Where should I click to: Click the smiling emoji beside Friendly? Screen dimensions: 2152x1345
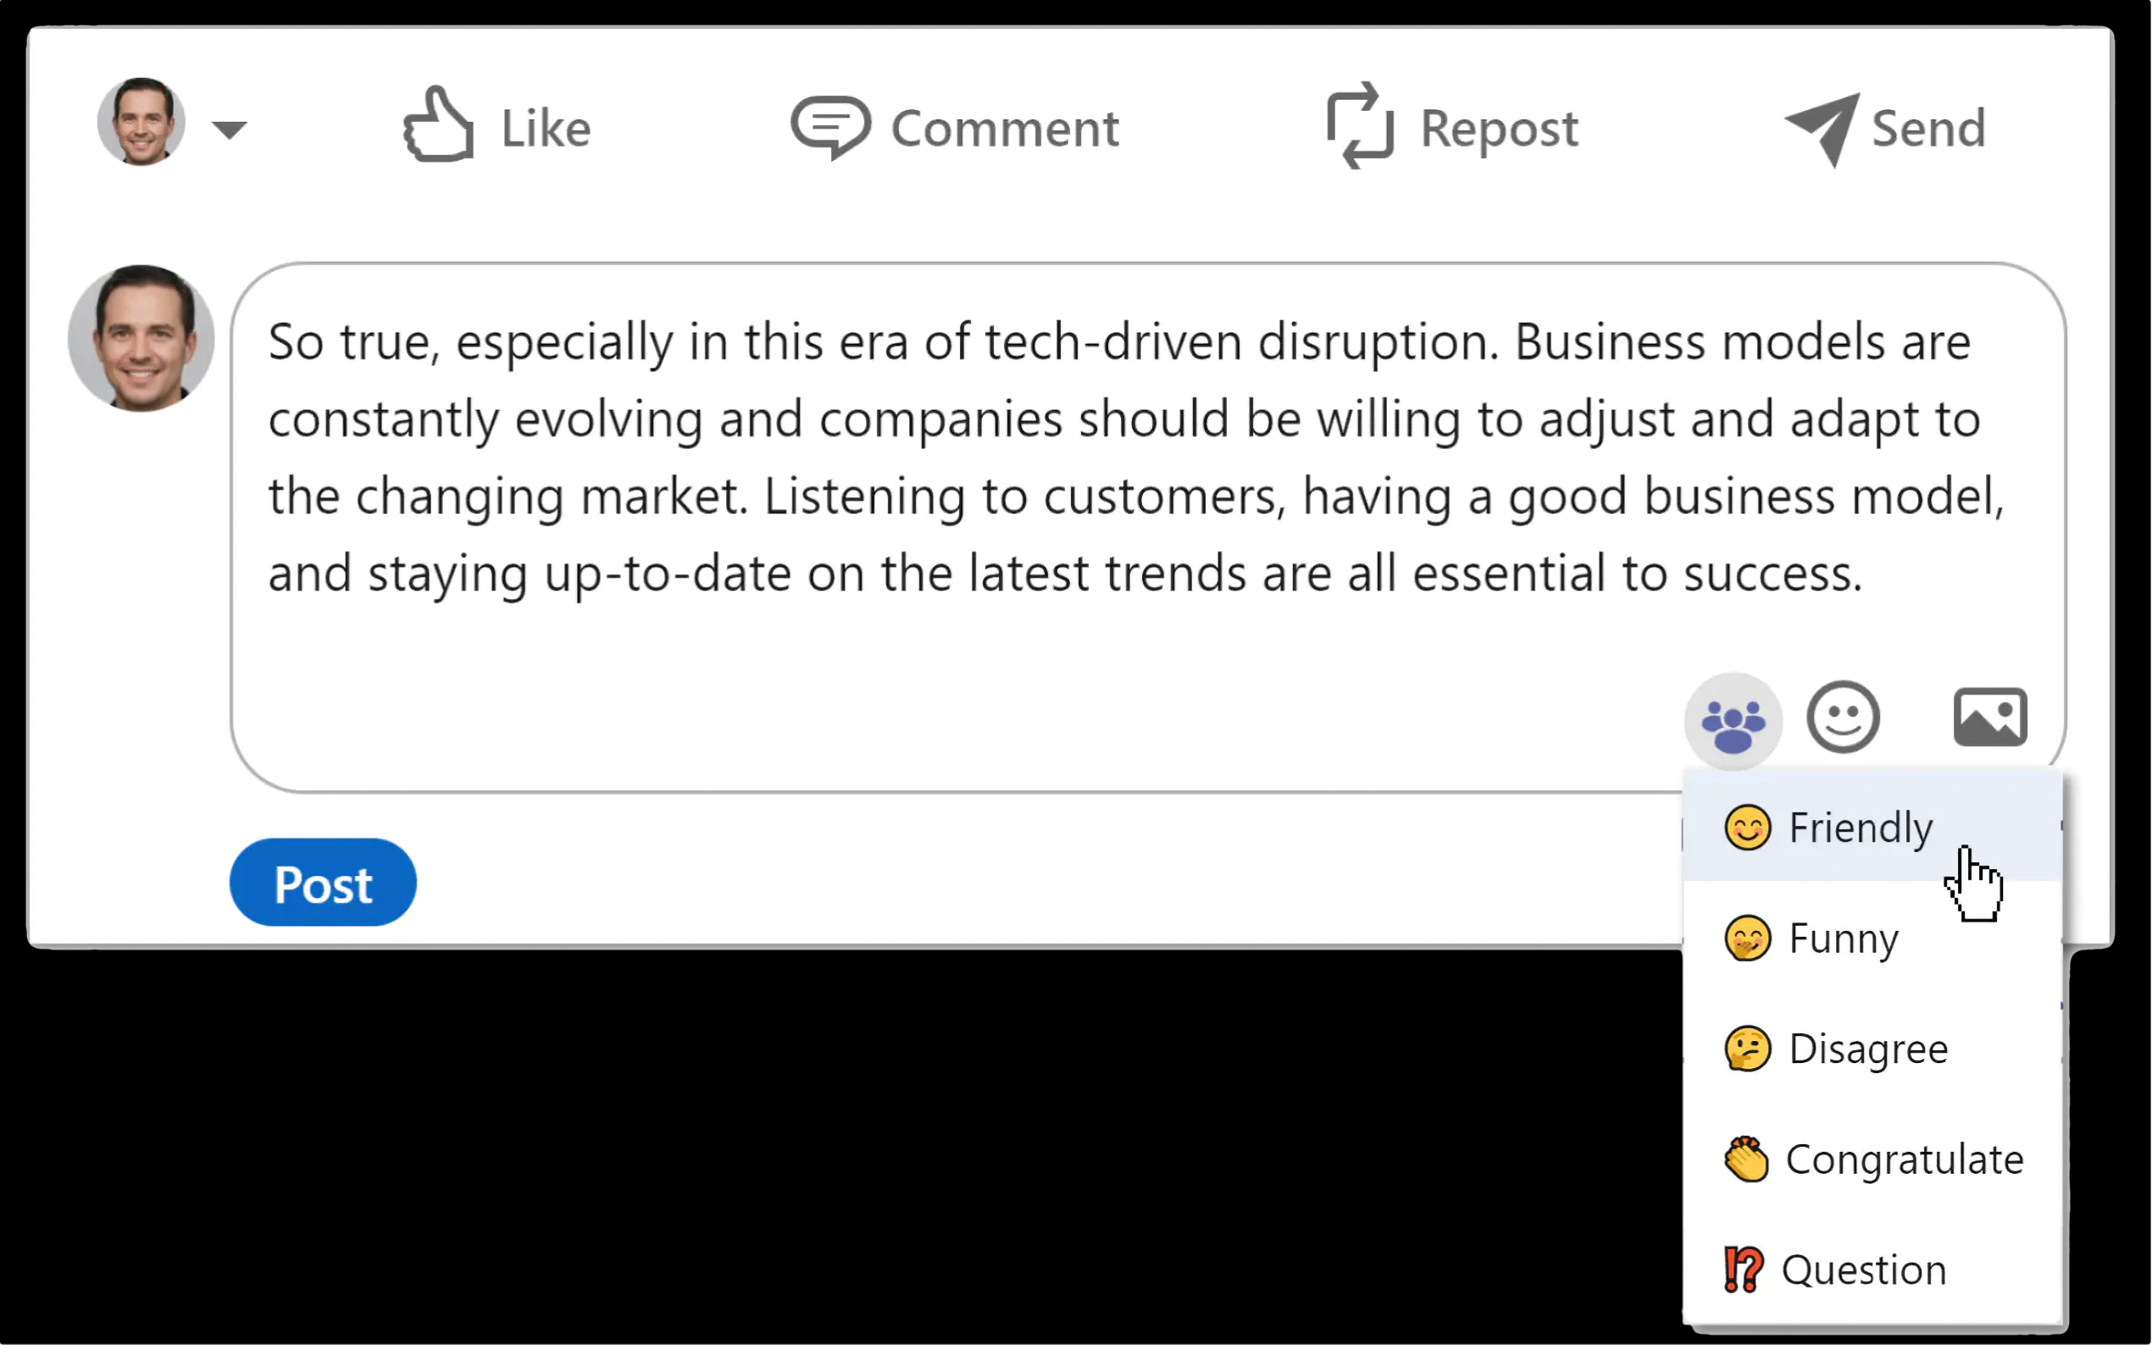[1747, 828]
